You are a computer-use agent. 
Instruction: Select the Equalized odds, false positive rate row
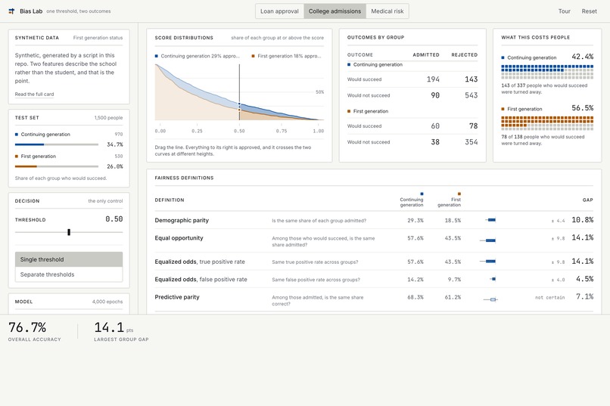(x=374, y=279)
